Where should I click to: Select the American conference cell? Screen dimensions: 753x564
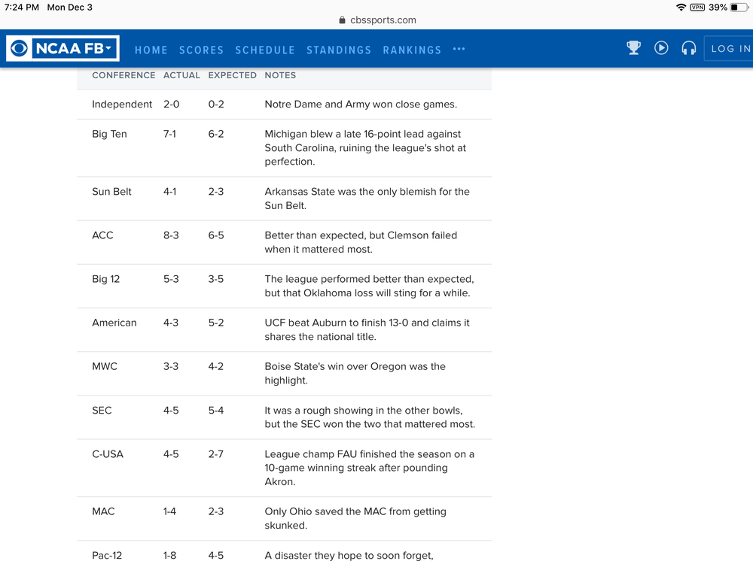coord(114,323)
